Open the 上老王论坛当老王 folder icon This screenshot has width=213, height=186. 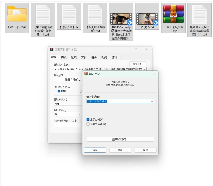(x=17, y=14)
